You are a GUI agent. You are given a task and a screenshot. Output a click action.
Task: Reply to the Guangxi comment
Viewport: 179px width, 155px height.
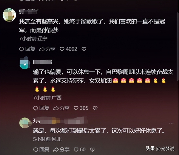coord(41,108)
